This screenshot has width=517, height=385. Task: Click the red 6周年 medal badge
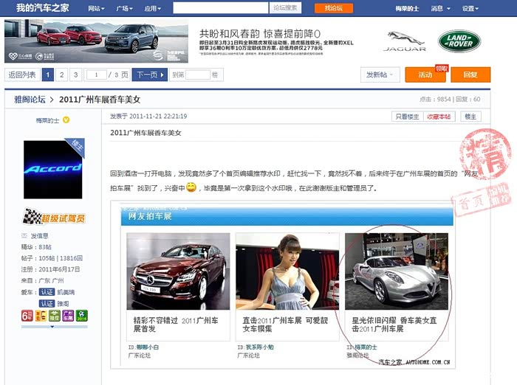(27, 316)
